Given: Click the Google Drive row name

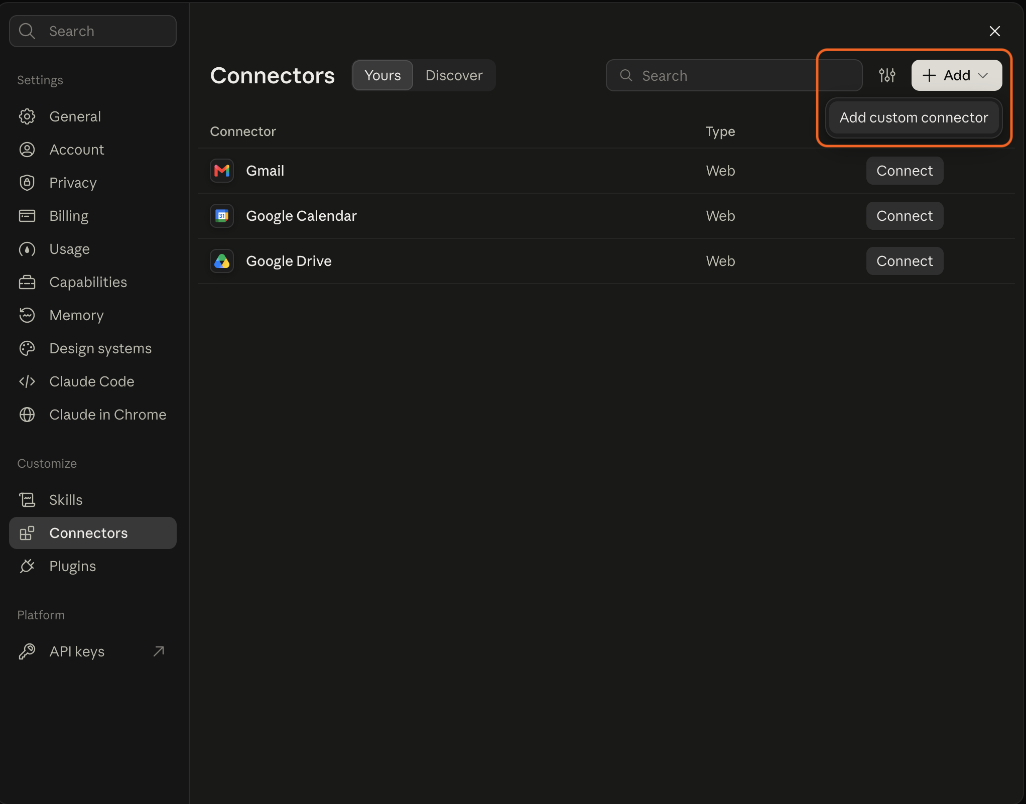Looking at the screenshot, I should [289, 261].
